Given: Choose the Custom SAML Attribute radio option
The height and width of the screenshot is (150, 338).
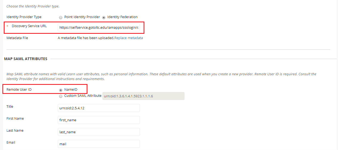Looking at the screenshot, I should [61, 96].
